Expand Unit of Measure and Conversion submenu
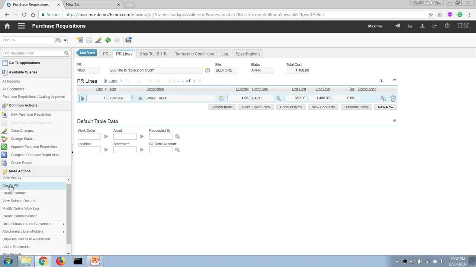 (64, 224)
